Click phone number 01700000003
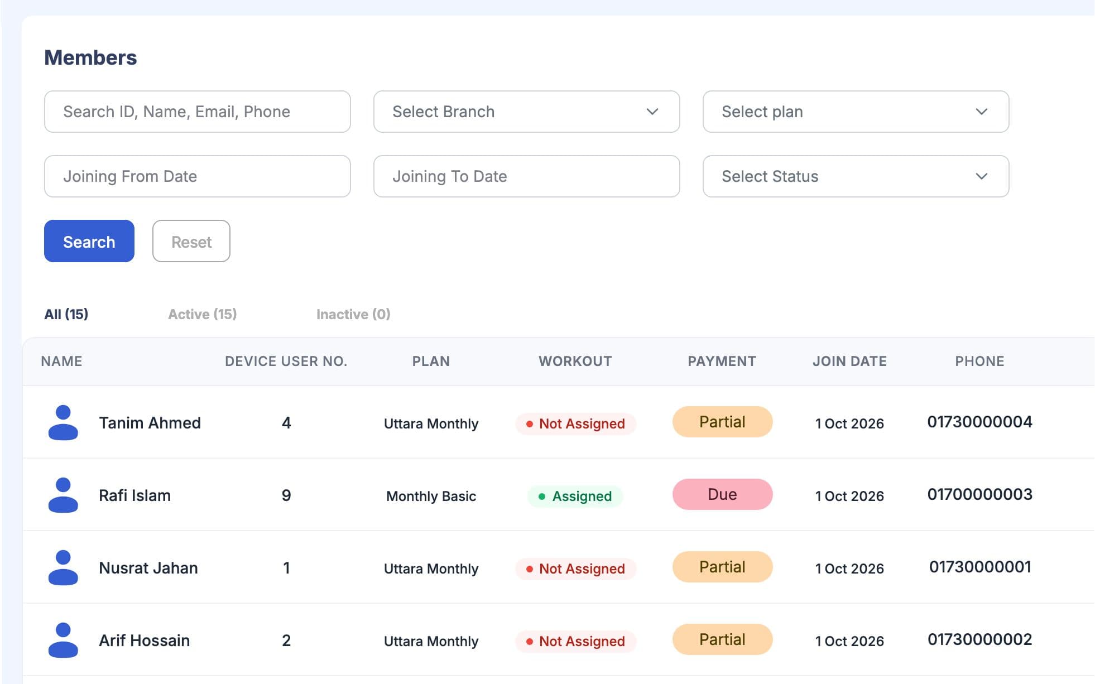This screenshot has width=1095, height=684. tap(979, 494)
